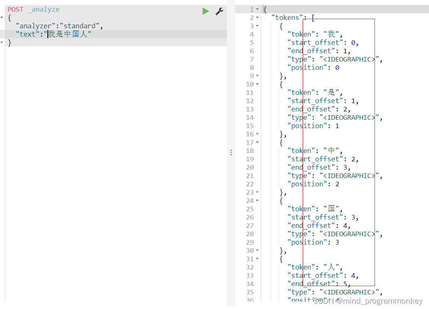Click the "position": 2 line
The image size is (429, 309).
point(313,184)
